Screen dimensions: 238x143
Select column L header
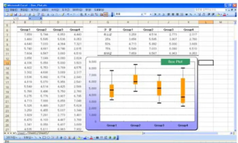coord(206,22)
